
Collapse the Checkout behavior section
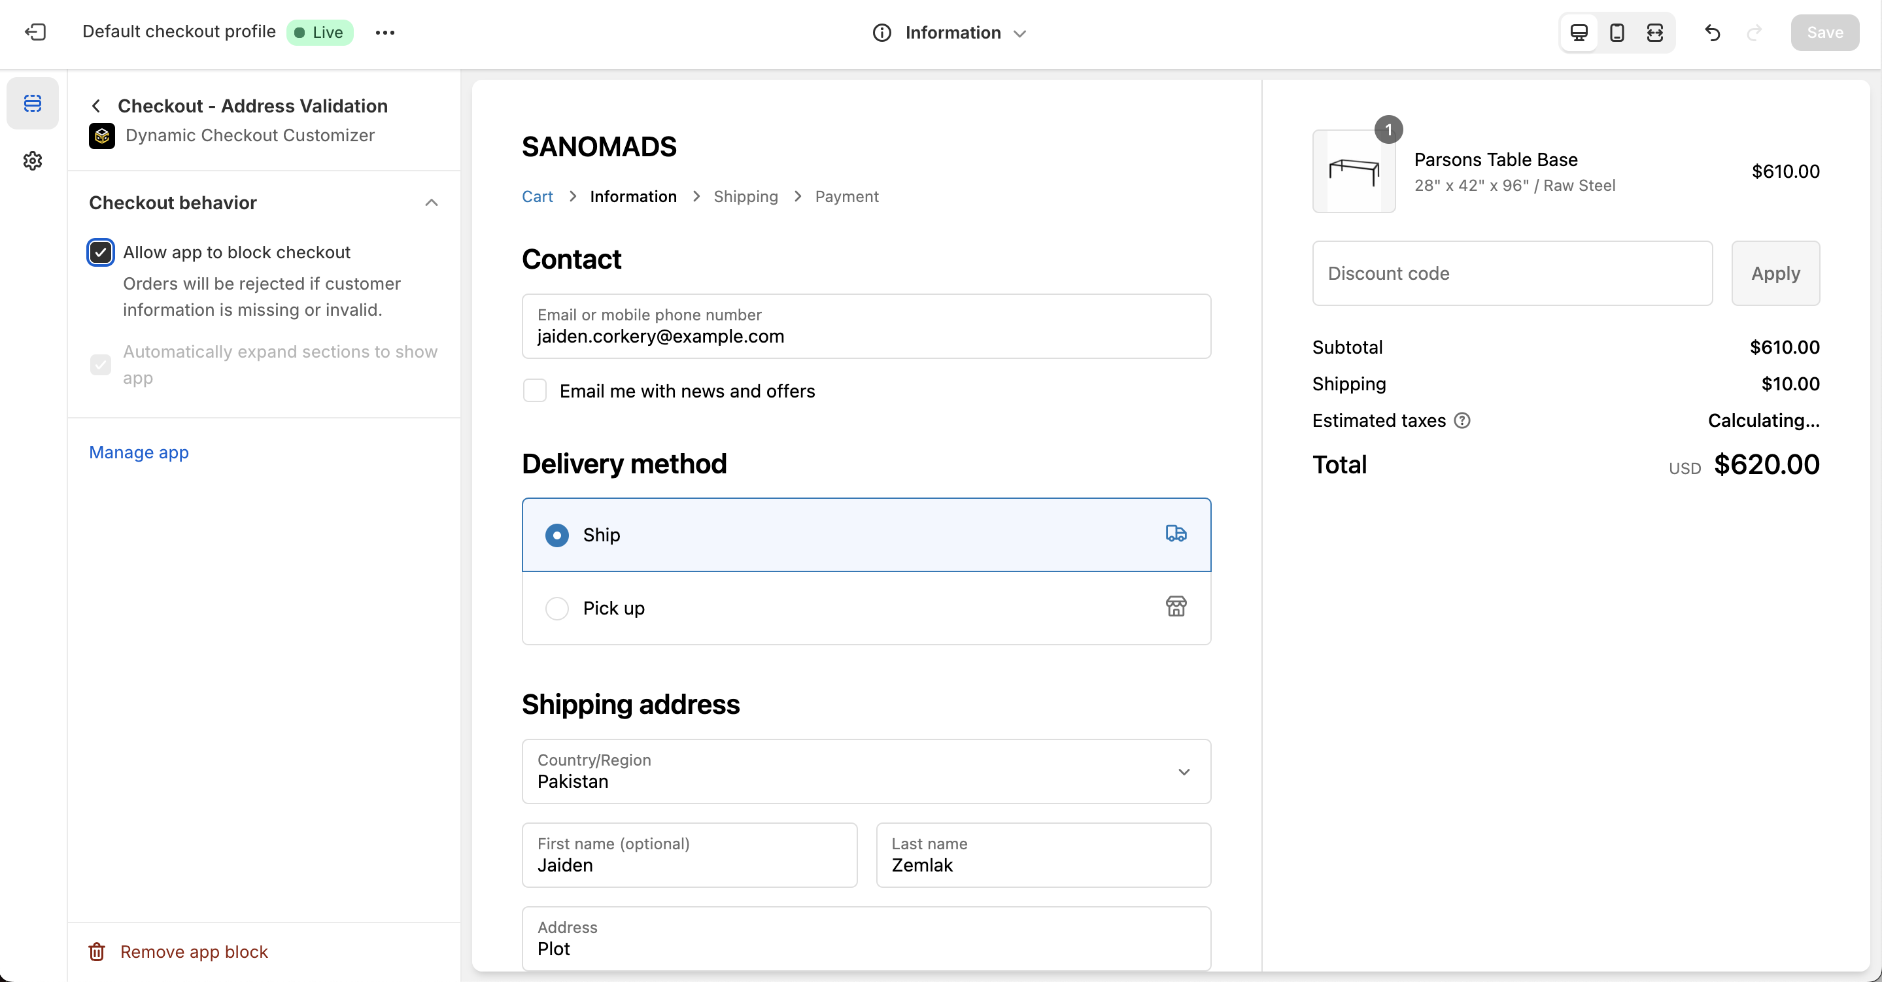point(431,203)
